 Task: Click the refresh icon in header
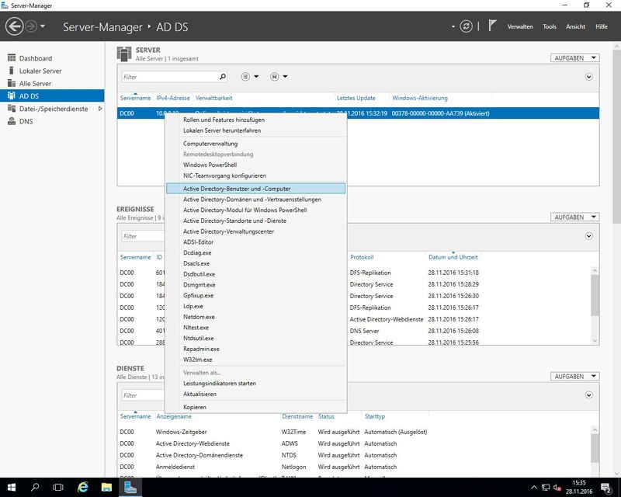[466, 26]
